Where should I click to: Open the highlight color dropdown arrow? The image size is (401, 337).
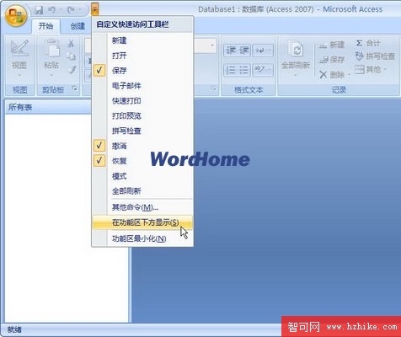(270, 69)
